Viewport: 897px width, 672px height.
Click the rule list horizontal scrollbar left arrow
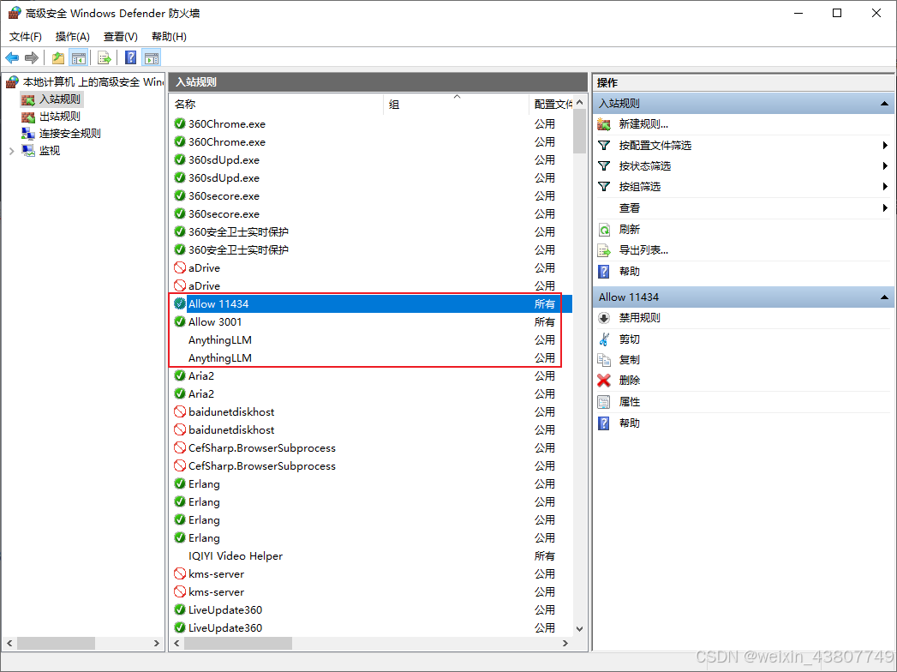pyautogui.click(x=176, y=644)
